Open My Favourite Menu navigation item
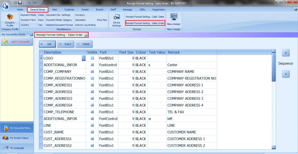Image resolution: width=298 pixels, height=154 pixels. 17,128
